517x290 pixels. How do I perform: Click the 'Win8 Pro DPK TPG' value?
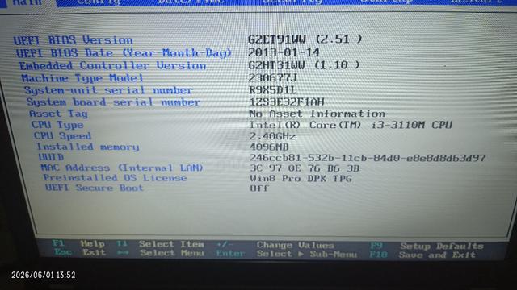coord(301,179)
